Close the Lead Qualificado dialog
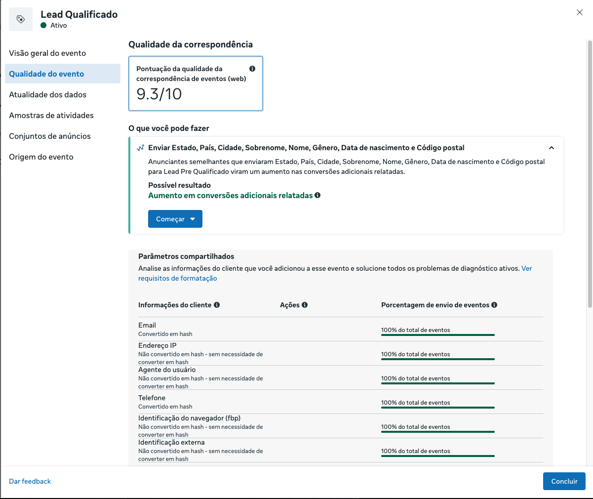593x499 pixels. 580,12
